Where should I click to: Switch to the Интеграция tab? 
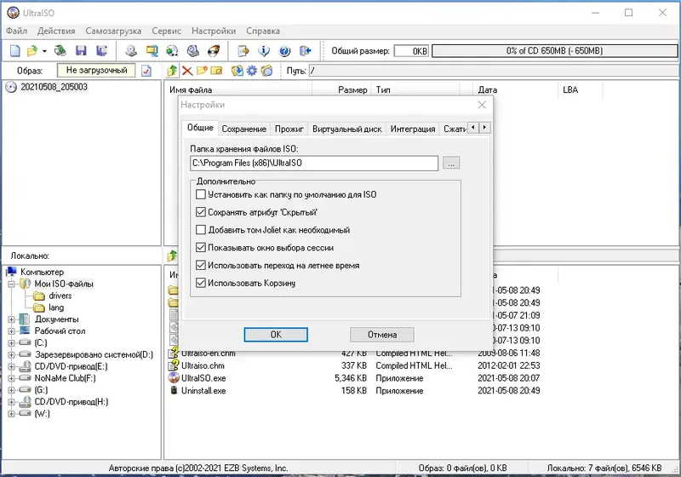pyautogui.click(x=413, y=129)
